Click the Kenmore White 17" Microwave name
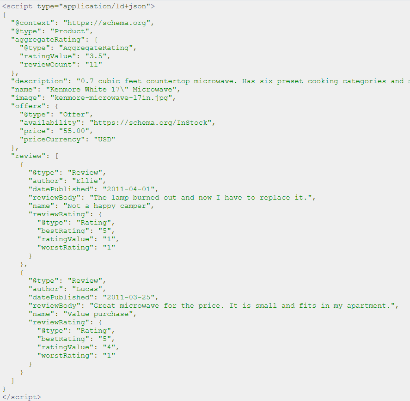Screen dimensions: 410x401 [111, 90]
